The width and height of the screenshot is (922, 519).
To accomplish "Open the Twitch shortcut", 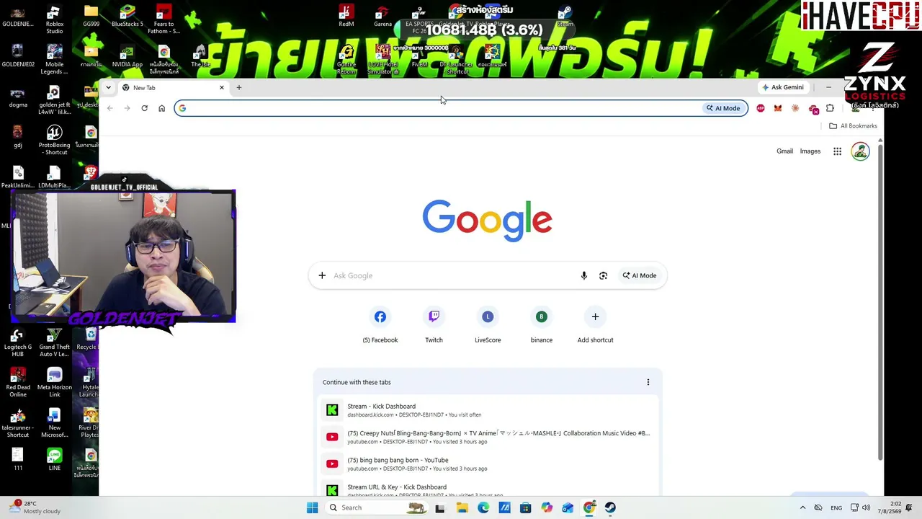I will (434, 325).
